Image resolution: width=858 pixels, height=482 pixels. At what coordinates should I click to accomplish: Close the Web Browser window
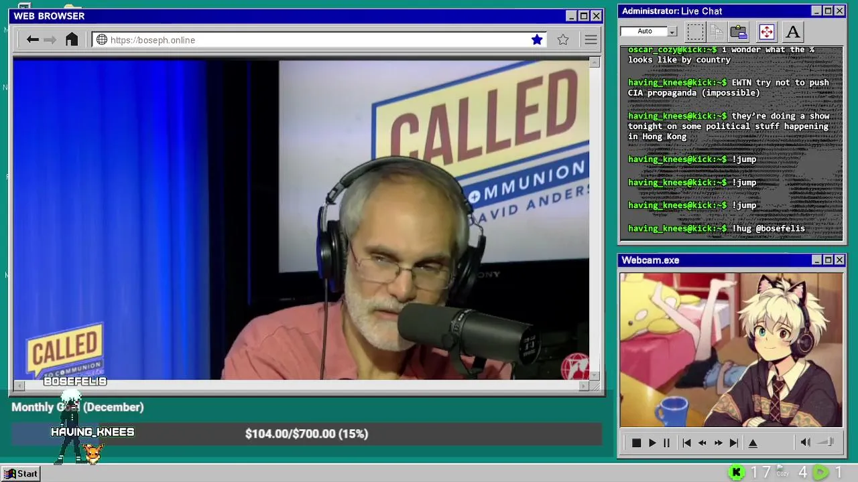596,16
